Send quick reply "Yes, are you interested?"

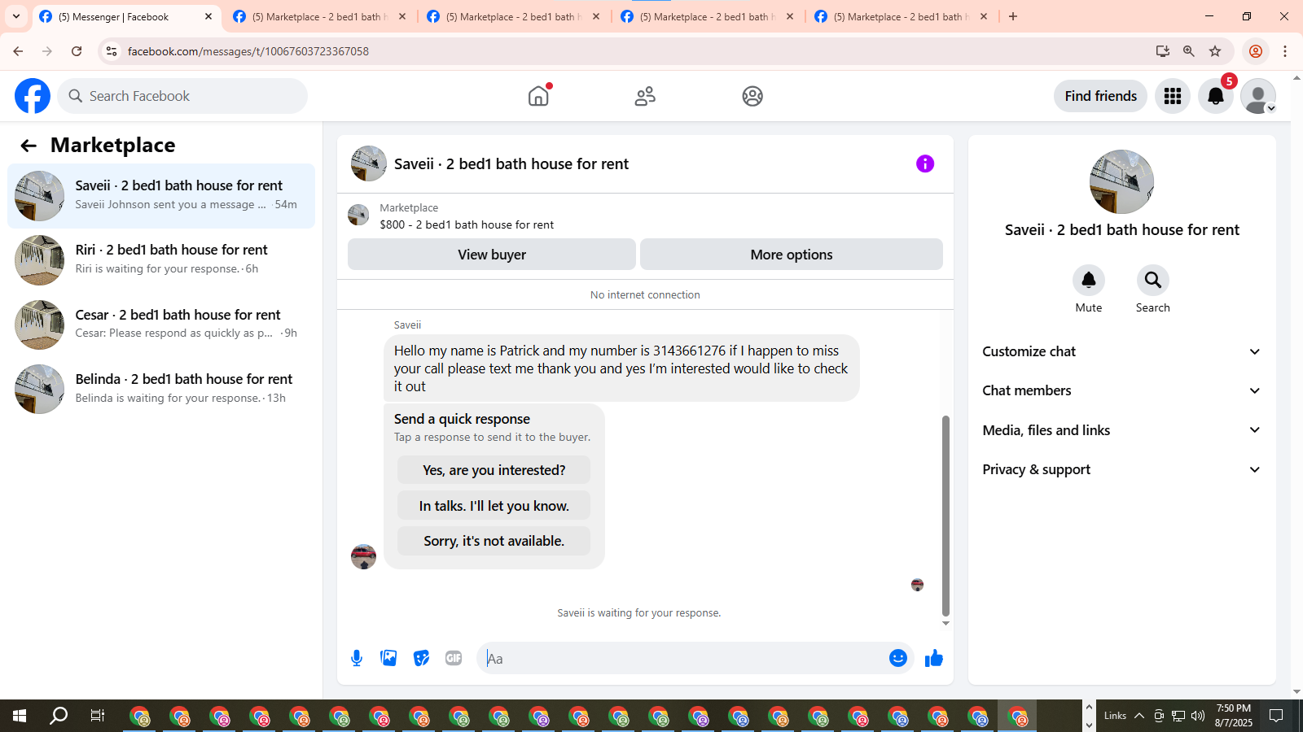click(494, 470)
